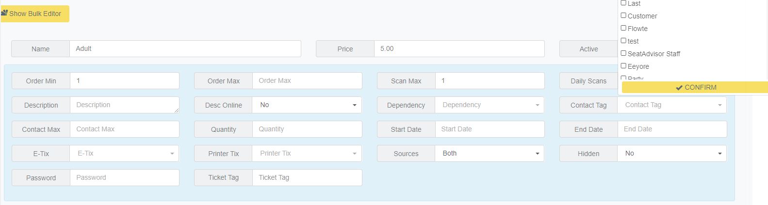Click the Name field containing Adult
Image resolution: width=768 pixels, height=205 pixels.
[x=185, y=49]
